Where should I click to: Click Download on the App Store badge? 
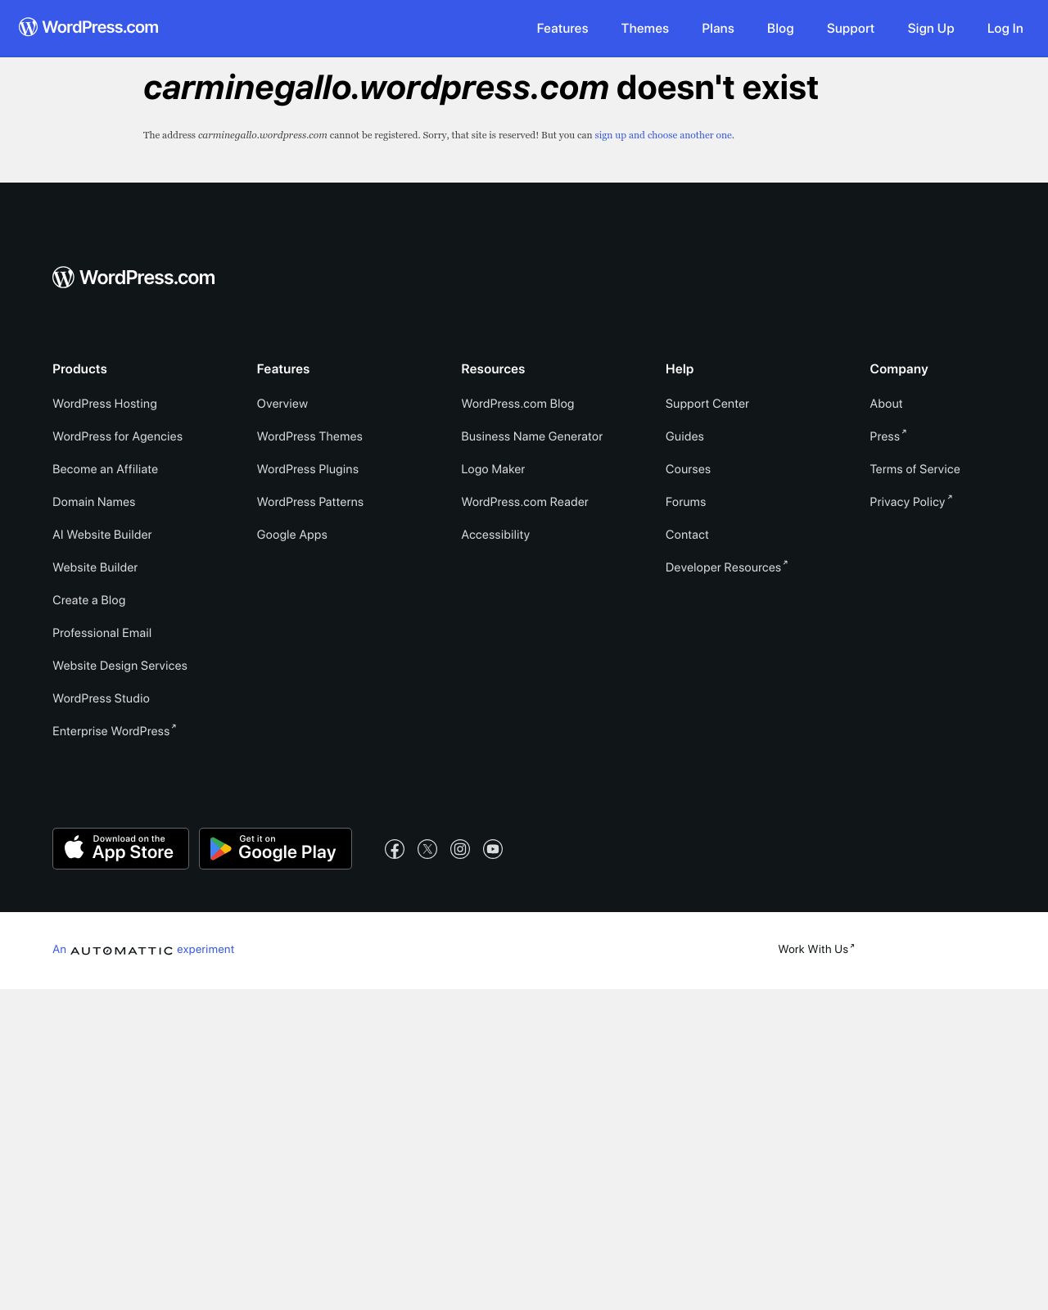(x=120, y=848)
